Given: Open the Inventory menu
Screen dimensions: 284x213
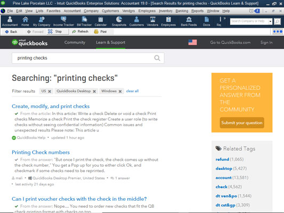Looking at the screenshot, I should (166, 11).
